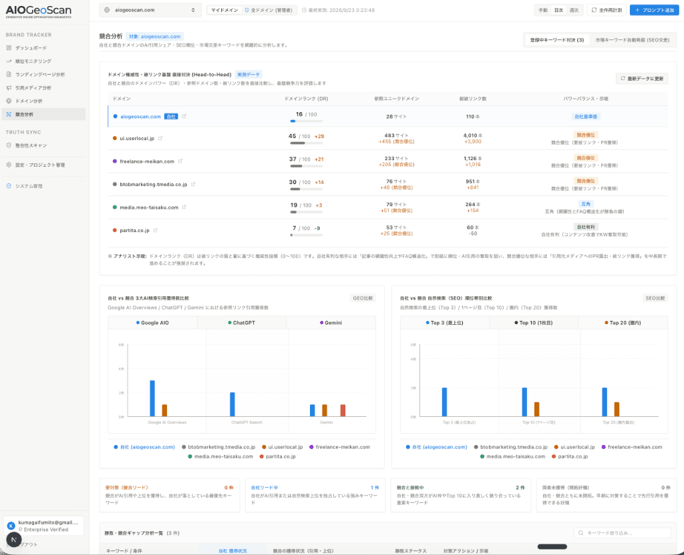
Task: Click 最新データに更新 button
Action: click(x=642, y=79)
